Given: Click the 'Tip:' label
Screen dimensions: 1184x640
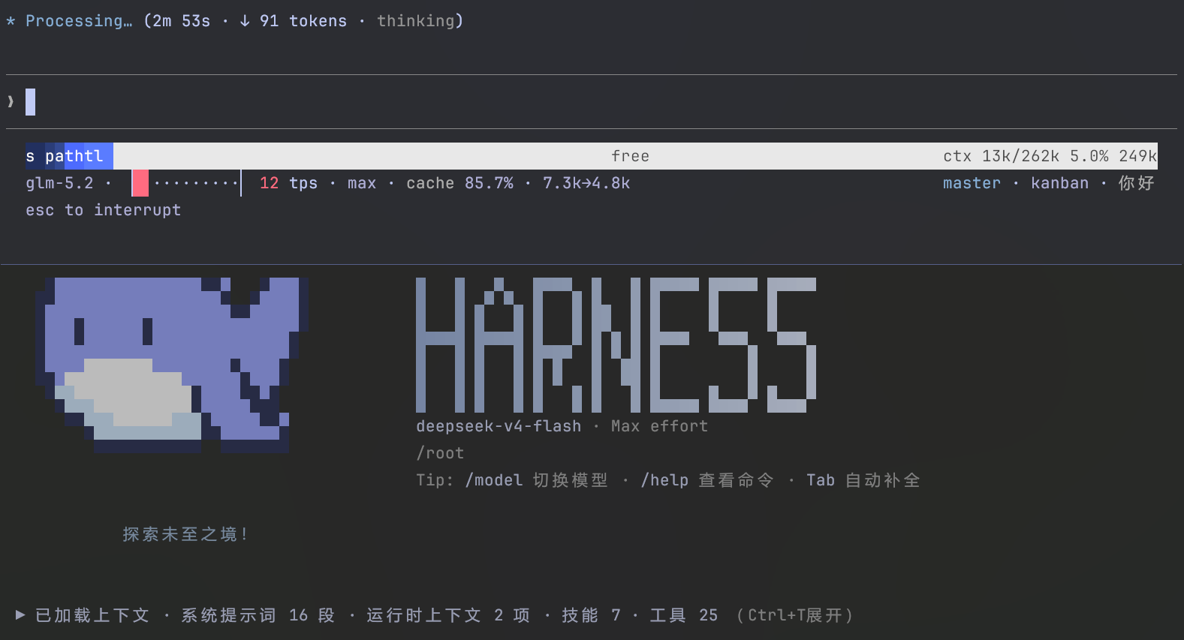Looking at the screenshot, I should coord(435,480).
